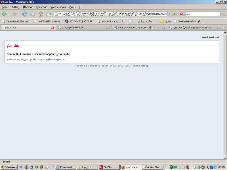227x170 pixels.
Task: Open the Historique menu
Action: pyautogui.click(x=42, y=7)
